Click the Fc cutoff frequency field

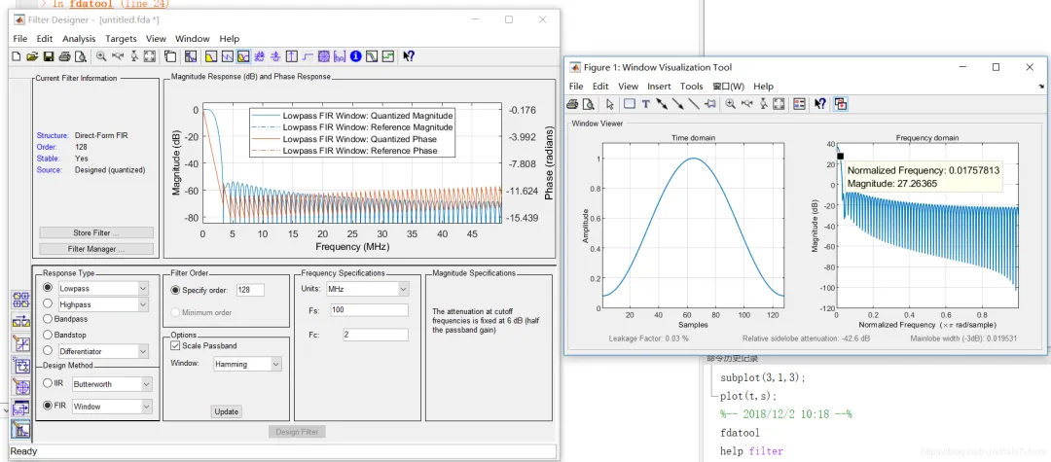(x=375, y=335)
